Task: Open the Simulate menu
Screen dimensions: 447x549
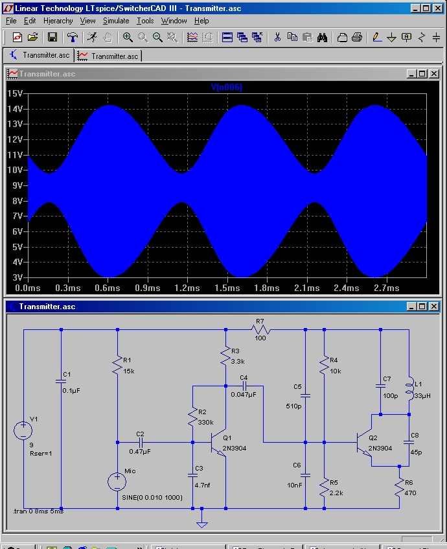Action: click(116, 21)
